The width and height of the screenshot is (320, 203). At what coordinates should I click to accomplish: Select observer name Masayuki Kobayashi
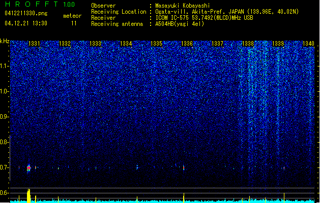click(x=183, y=6)
